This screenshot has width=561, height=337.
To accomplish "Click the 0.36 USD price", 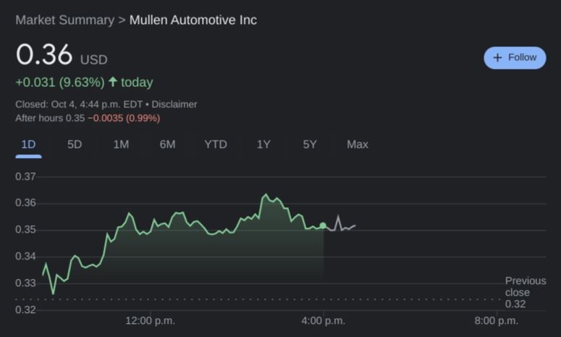I will click(x=45, y=56).
